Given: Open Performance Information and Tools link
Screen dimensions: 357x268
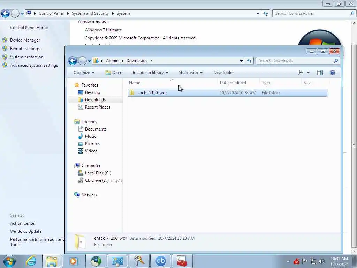Looking at the screenshot, I should (37, 242).
